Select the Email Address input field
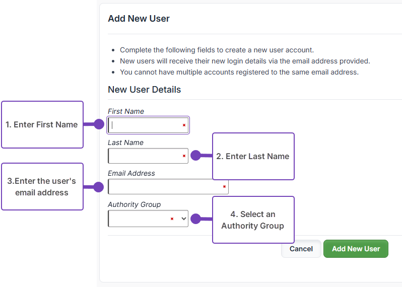The image size is (402, 287). (x=164, y=187)
